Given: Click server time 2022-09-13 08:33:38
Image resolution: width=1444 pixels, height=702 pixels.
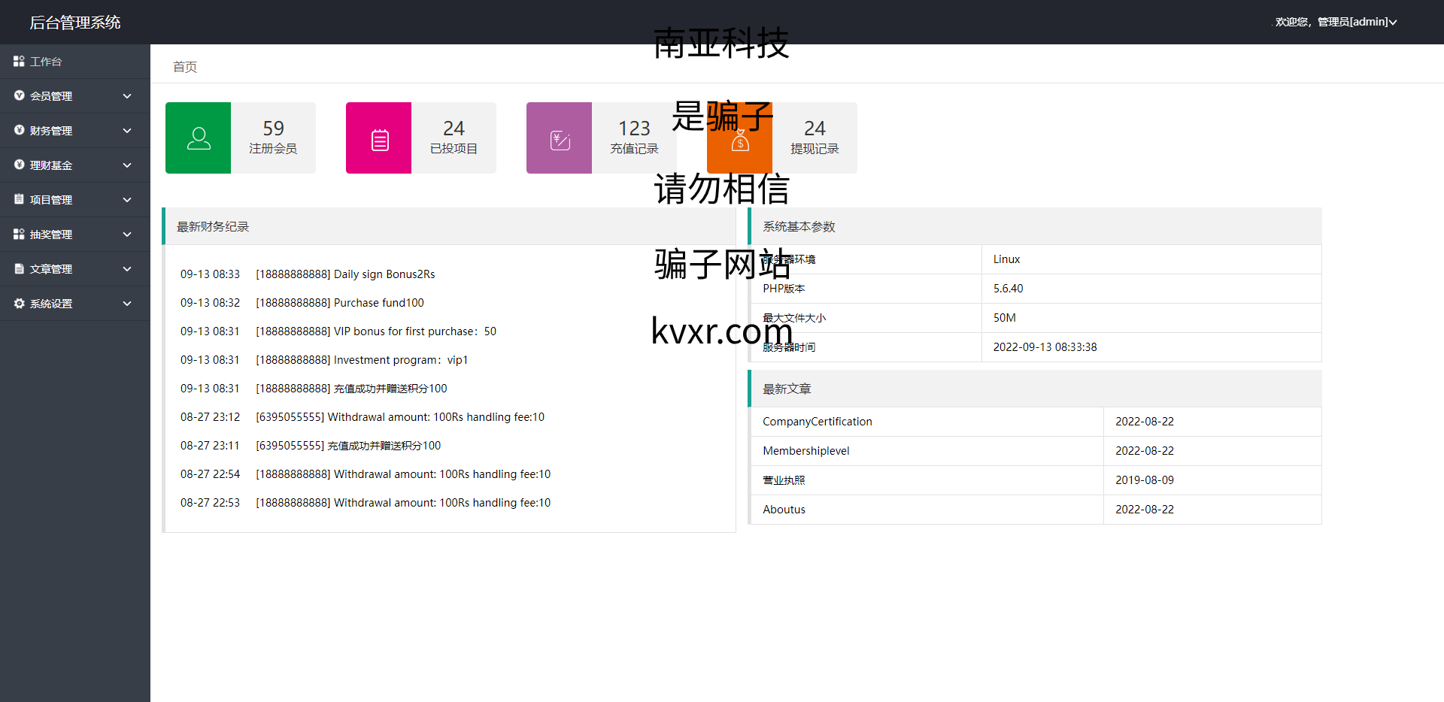Looking at the screenshot, I should 1045,347.
